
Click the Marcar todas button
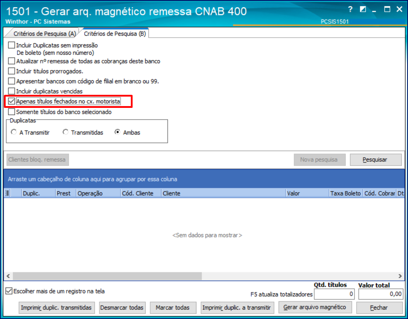point(173,308)
